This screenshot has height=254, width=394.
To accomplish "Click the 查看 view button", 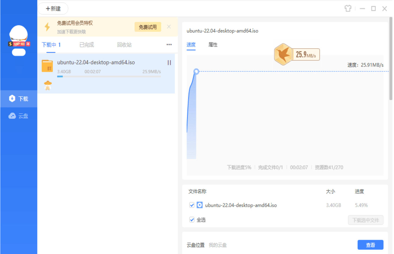I will [370, 245].
